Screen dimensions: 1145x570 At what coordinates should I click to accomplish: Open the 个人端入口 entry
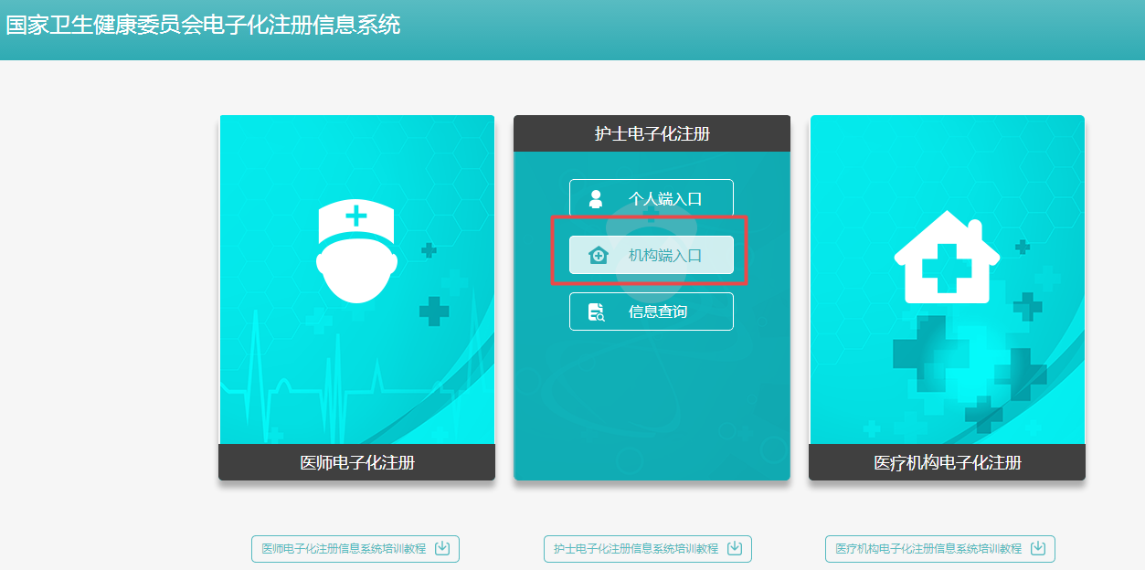click(652, 198)
